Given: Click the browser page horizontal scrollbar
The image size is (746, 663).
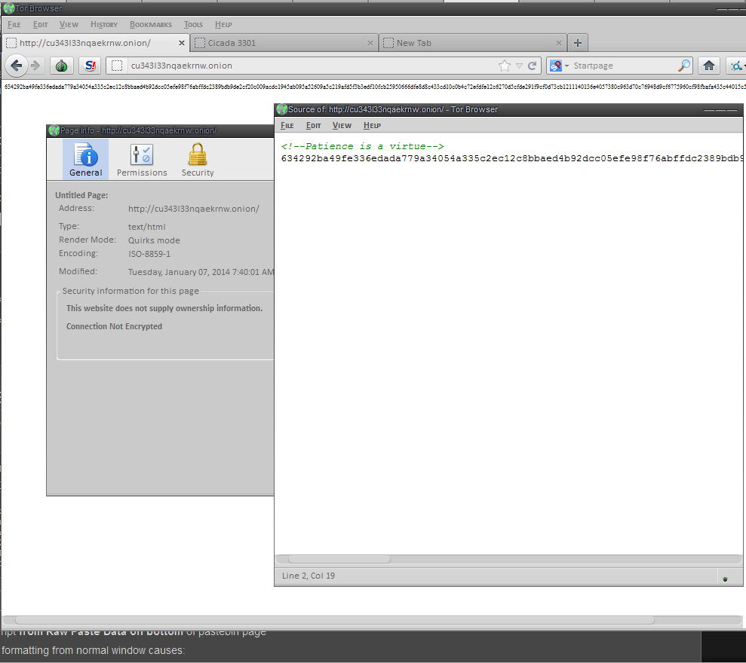Looking at the screenshot, I should 335,620.
